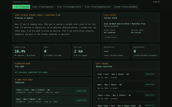Open Back Day 2 (Back) W1 completed session
The height and width of the screenshot is (107, 172).
tap(52, 100)
